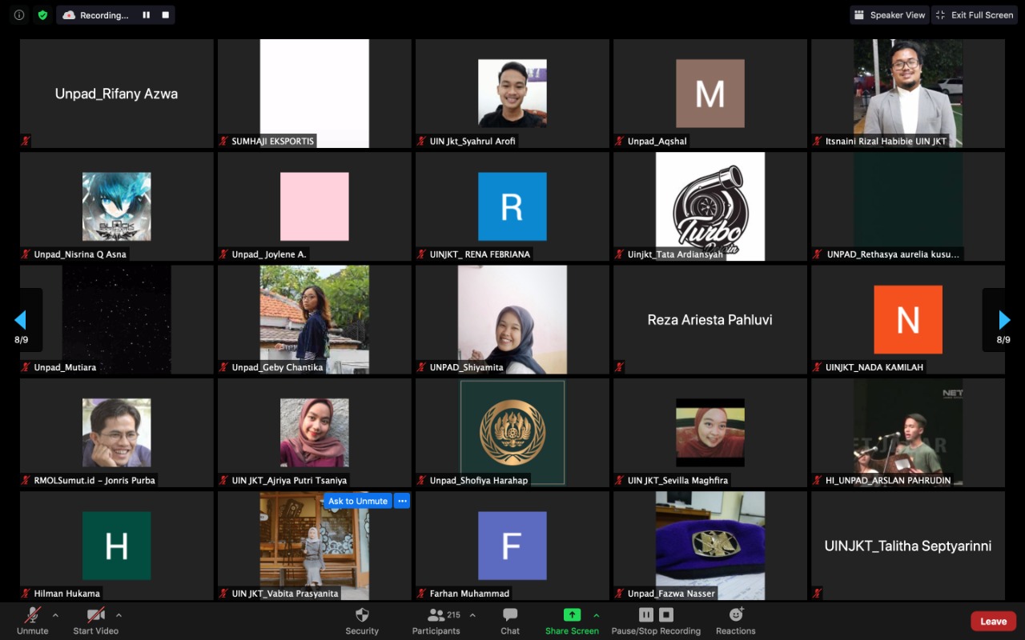
Task: Open the Participants panel
Action: coord(436,622)
